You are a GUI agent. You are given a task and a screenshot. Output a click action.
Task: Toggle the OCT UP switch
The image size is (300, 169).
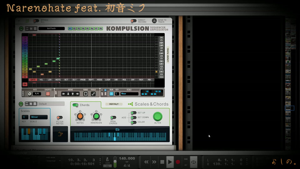(x=133, y=113)
